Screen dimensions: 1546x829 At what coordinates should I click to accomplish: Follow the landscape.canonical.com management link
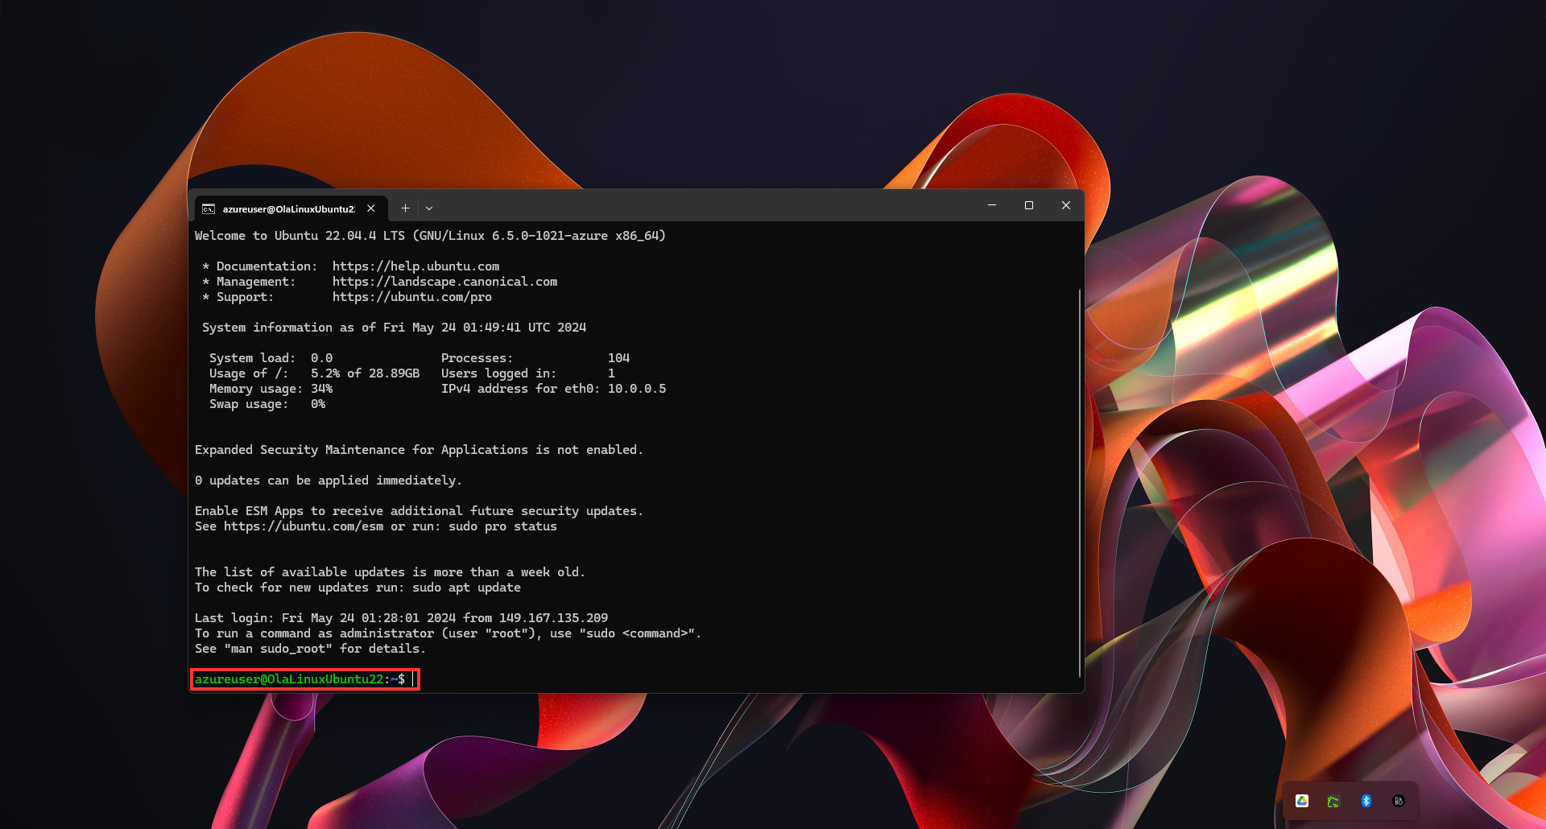coord(444,281)
